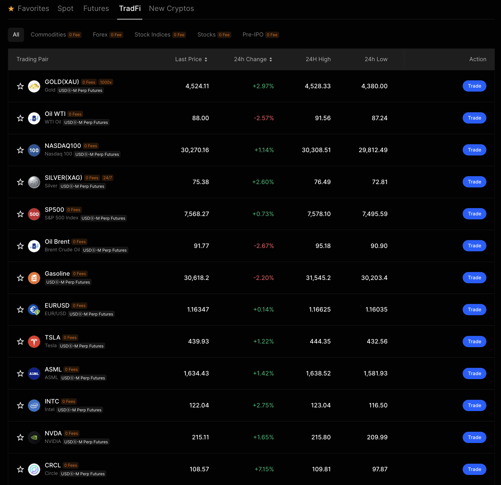Click Trade for NVDA

475,438
